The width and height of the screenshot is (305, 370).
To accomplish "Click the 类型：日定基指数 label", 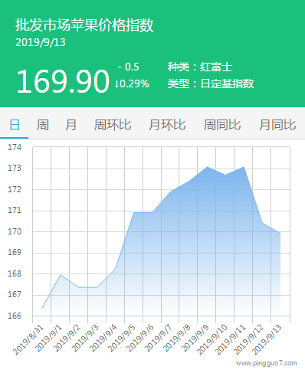I will 211,83.
